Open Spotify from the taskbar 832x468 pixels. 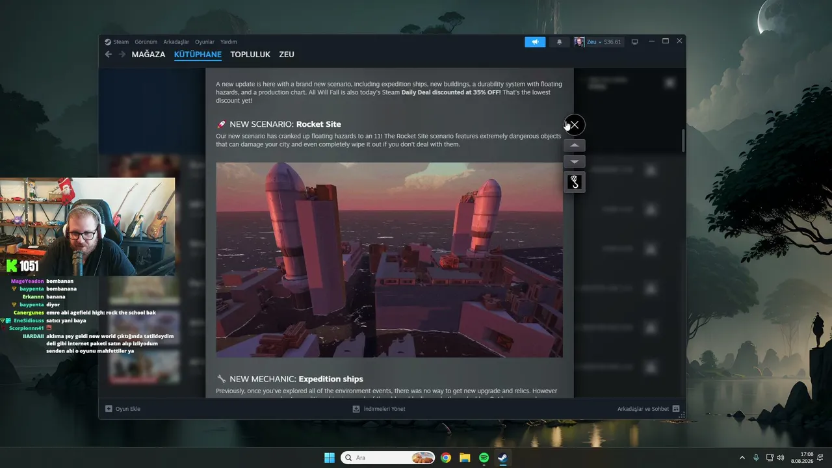[x=484, y=458]
